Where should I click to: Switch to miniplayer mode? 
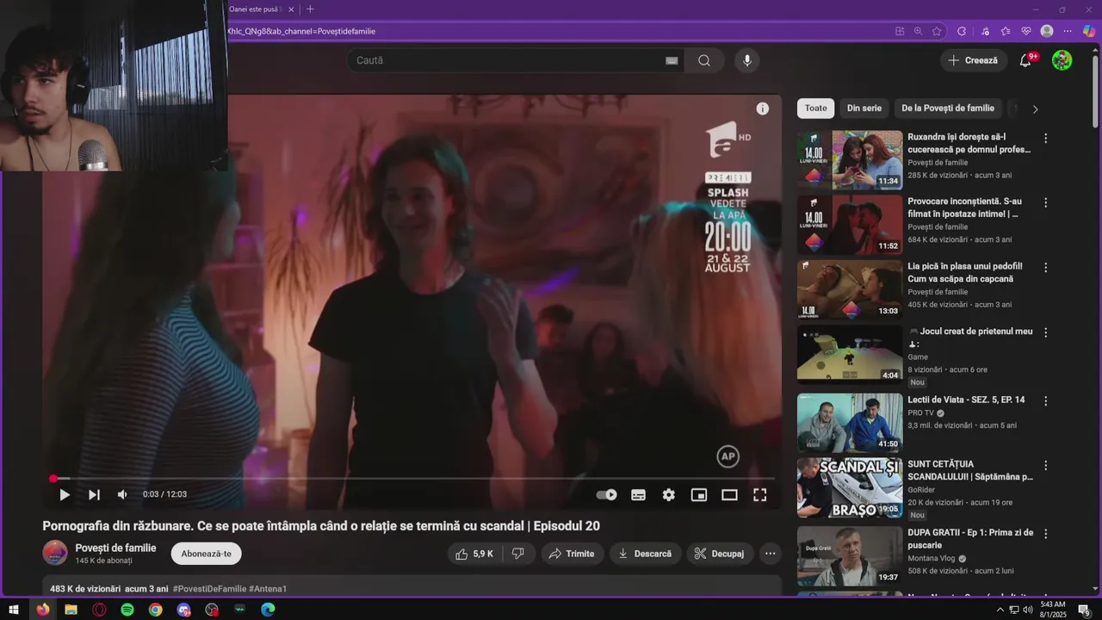point(699,495)
